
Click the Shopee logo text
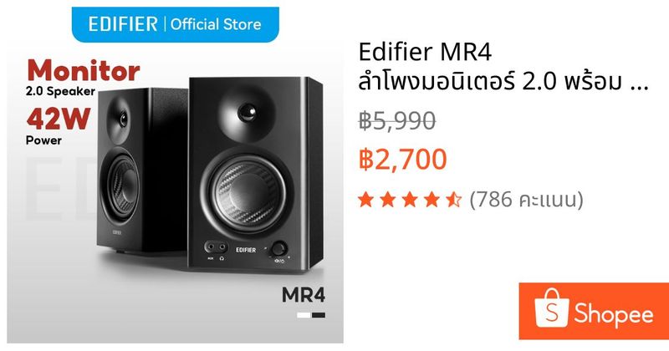[x=613, y=315]
